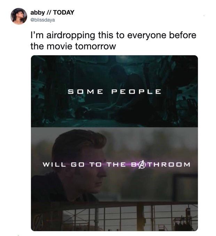Click the 'WILL GO TO THE' caption text
216x236 pixels.
point(85,164)
